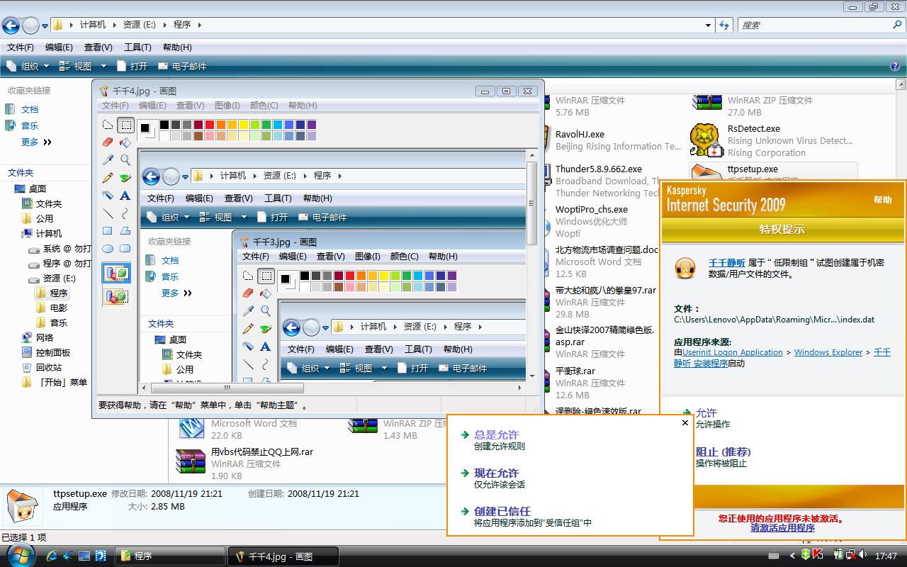Switch to 千千4.jpg - 画图 on the taskbar
The height and width of the screenshot is (567, 907).
[282, 556]
